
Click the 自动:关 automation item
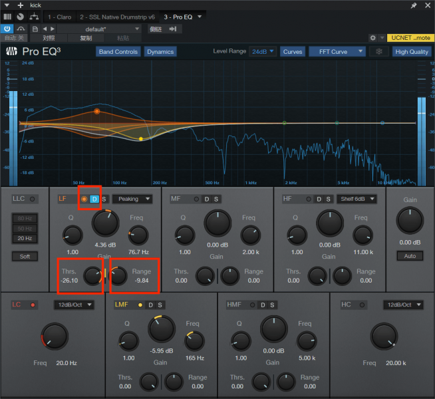14,38
